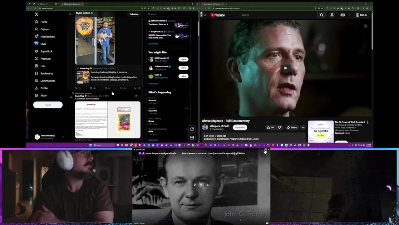The height and width of the screenshot is (225, 399).
Task: Click the X search field
Action: click(x=168, y=14)
